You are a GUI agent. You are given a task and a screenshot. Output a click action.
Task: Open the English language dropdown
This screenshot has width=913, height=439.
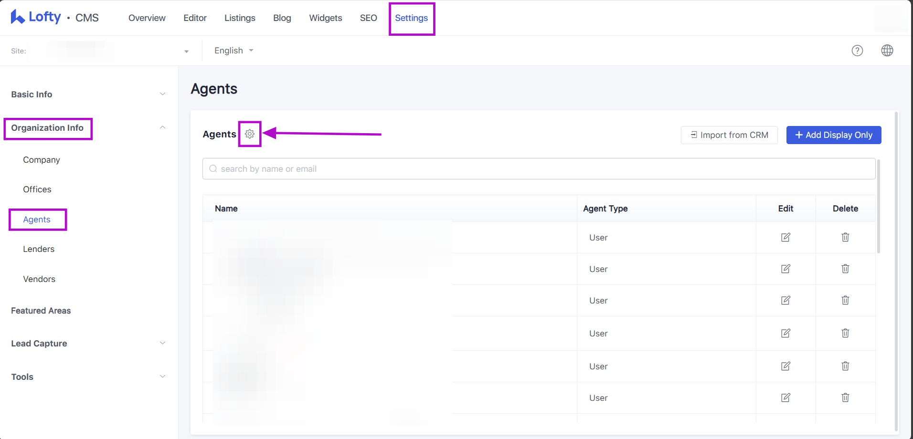point(234,51)
